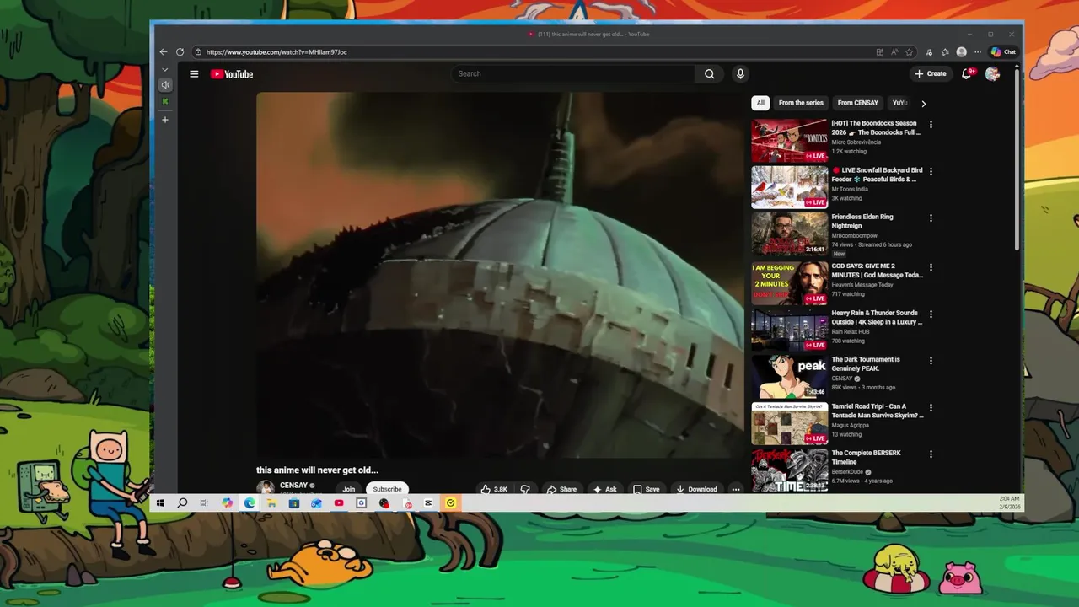The width and height of the screenshot is (1079, 607).
Task: Open the Copilot Chat button in Edge
Action: (1003, 52)
